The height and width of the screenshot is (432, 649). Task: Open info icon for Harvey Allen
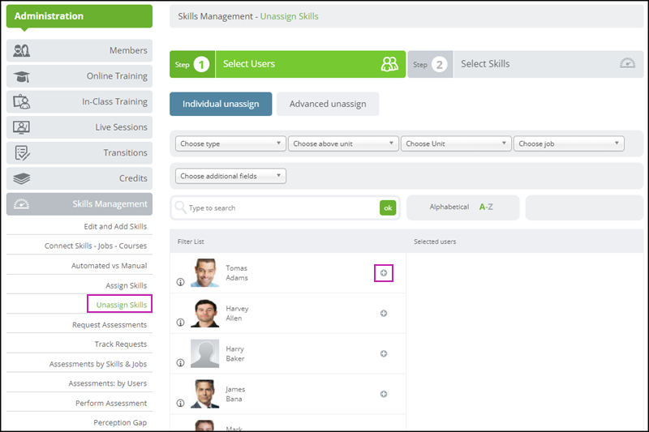tap(180, 323)
